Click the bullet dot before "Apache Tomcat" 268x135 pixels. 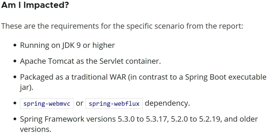[x=15, y=61]
